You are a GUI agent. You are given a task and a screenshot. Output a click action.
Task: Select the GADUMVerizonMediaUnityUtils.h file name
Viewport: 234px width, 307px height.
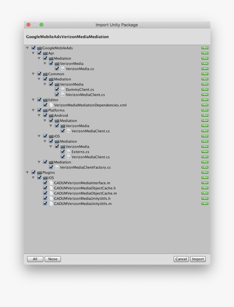pyautogui.click(x=82, y=199)
